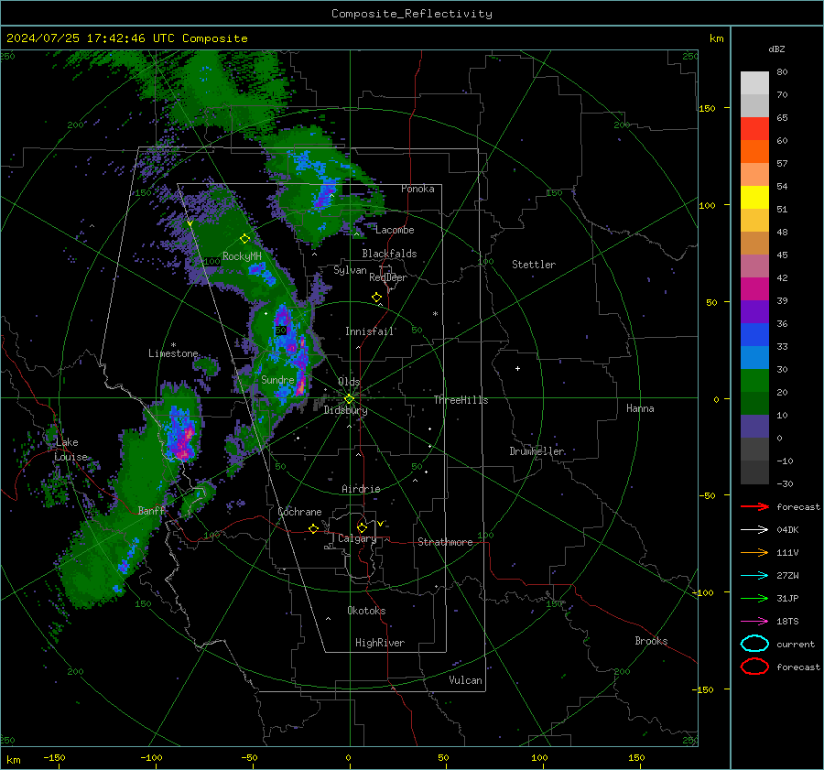Click the Ponoka city label
This screenshot has height=770, width=824.
click(417, 189)
